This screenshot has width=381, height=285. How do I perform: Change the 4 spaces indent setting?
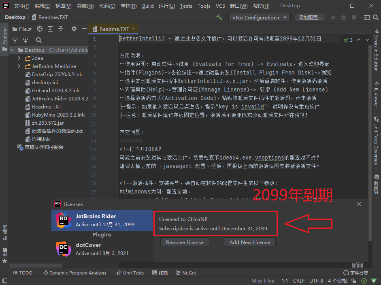click(x=337, y=281)
